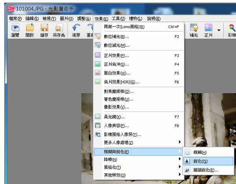
Task: Click the 正片負沖 menu icon
Action: (x=98, y=64)
